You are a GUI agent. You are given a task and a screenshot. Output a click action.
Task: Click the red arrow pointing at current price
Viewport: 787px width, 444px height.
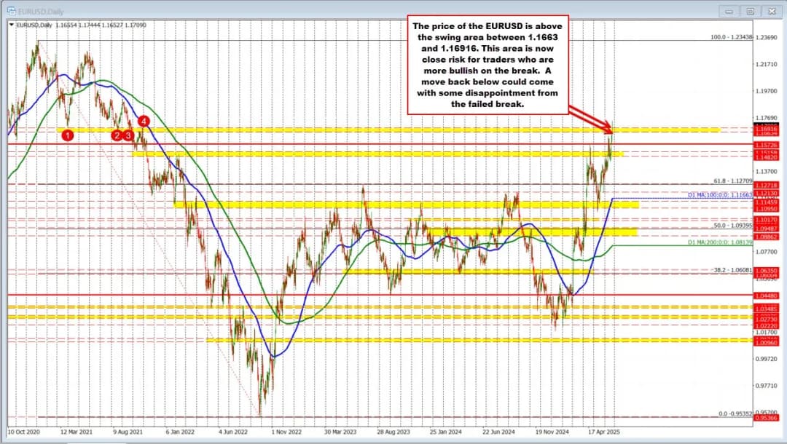(x=590, y=119)
